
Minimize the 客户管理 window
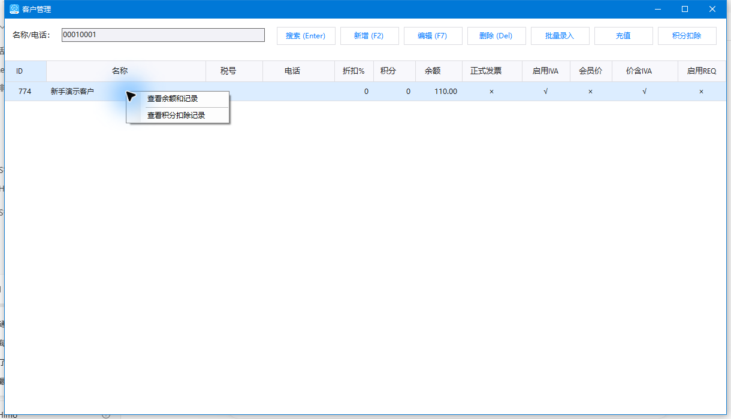click(657, 9)
